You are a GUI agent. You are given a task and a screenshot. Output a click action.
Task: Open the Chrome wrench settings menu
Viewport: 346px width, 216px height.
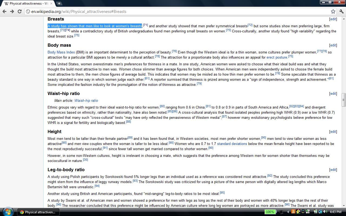(x=341, y=11)
